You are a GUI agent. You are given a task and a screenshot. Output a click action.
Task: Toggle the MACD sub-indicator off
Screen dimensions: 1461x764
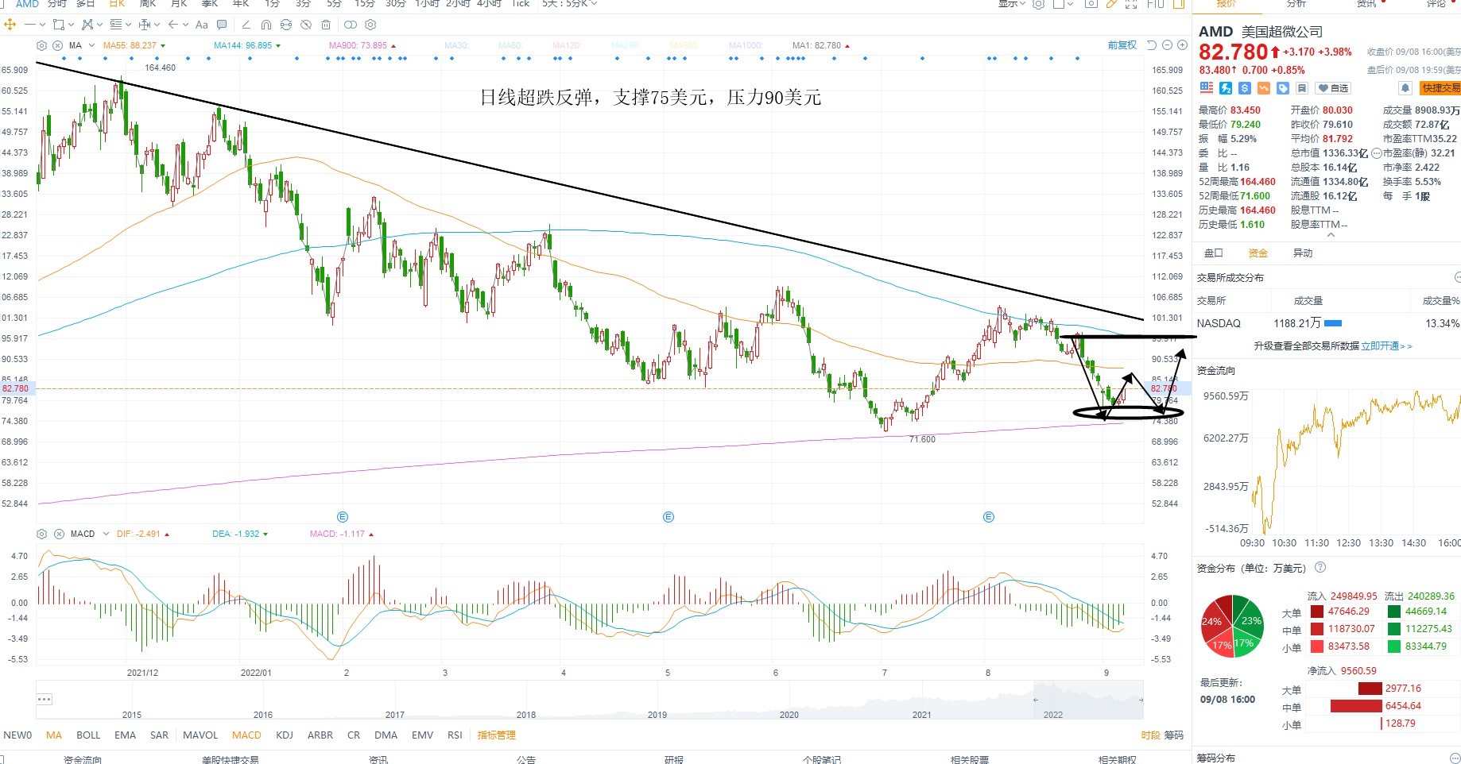tap(246, 735)
